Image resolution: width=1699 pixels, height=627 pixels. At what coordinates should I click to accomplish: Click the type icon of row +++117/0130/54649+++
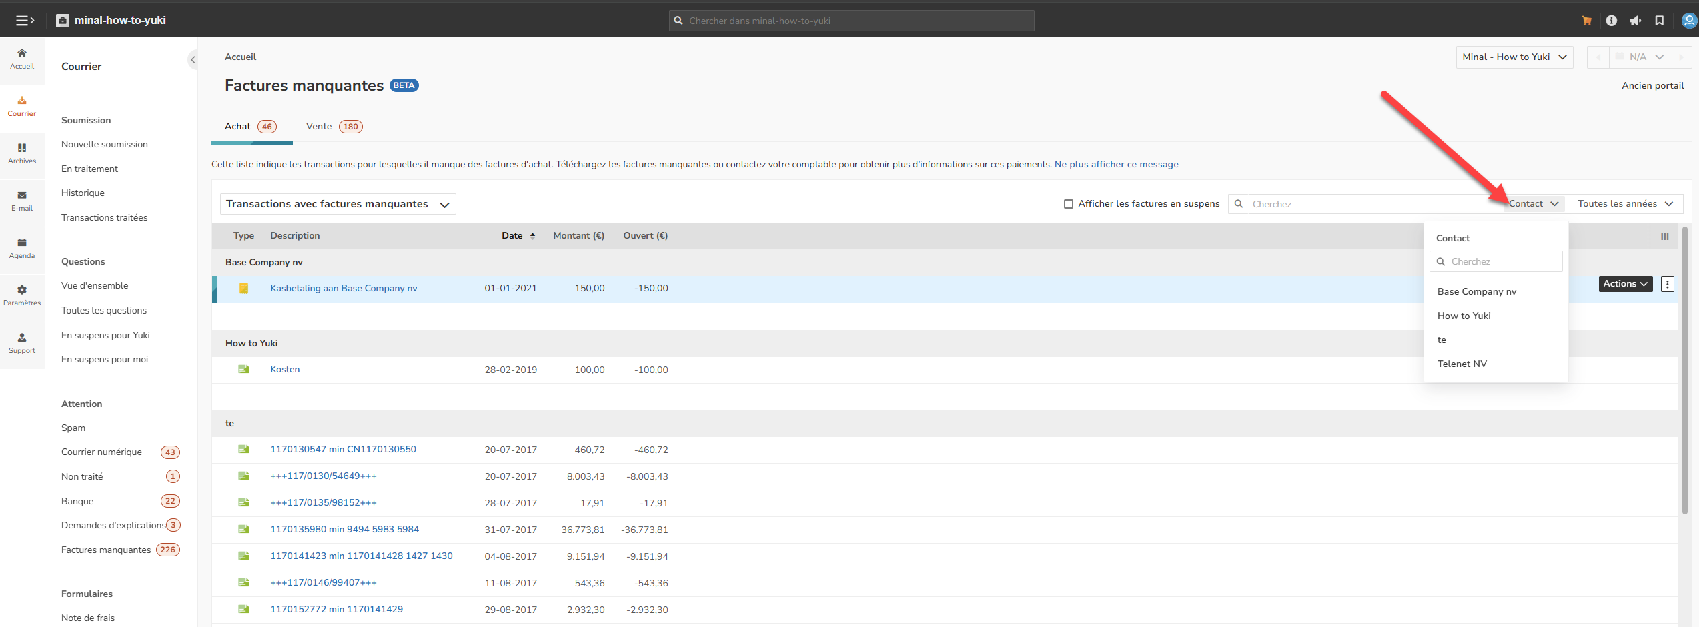[244, 476]
